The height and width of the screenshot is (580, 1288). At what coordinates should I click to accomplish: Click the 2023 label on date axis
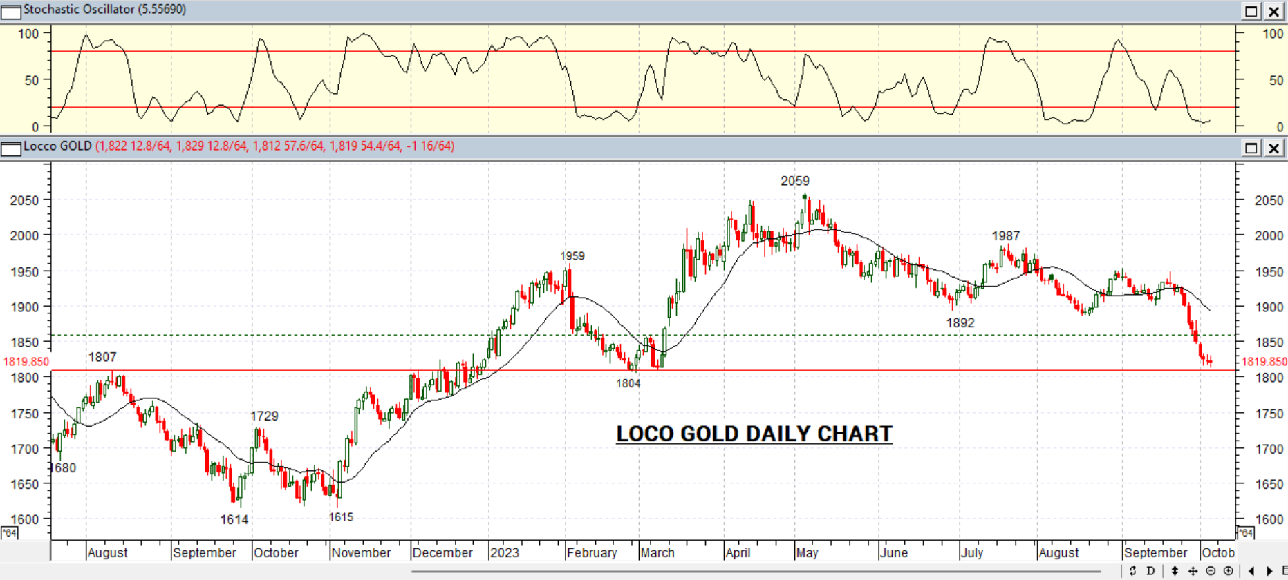tap(505, 553)
